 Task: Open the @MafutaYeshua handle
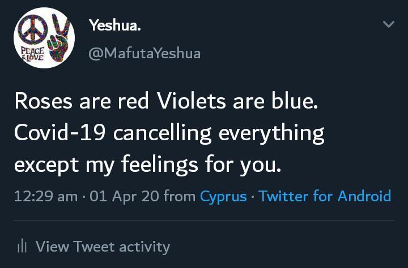(144, 54)
